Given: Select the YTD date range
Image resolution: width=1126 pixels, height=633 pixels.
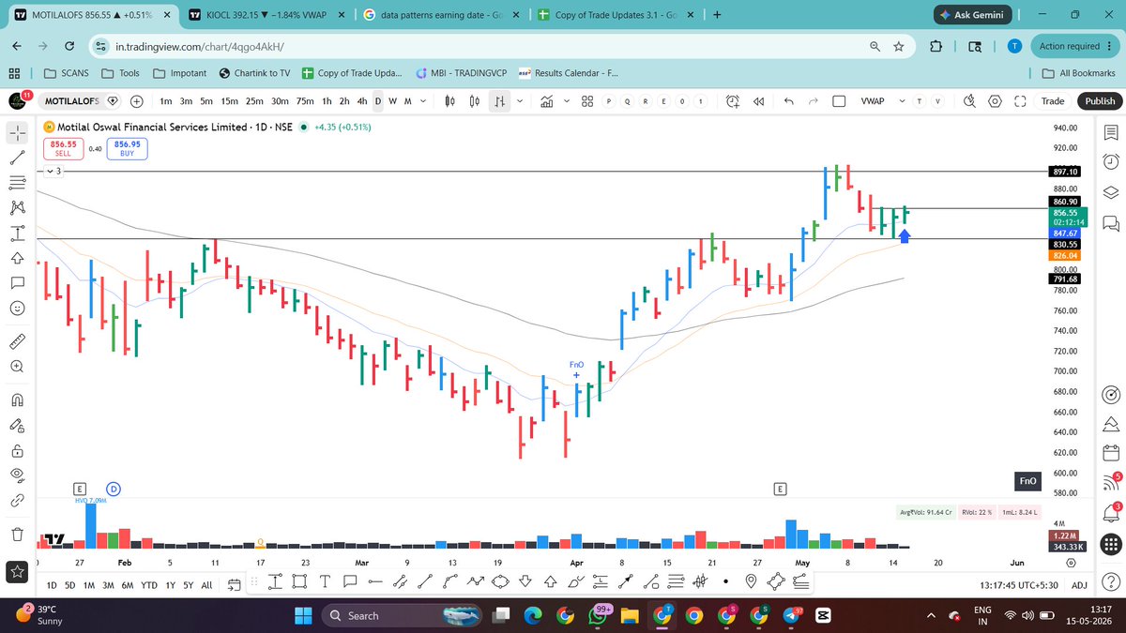Looking at the screenshot, I should tap(148, 584).
